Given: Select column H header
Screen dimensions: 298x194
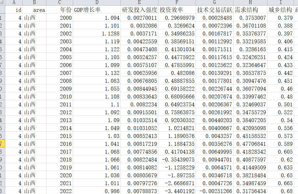Looking at the screenshot, I should [x=250, y=3].
